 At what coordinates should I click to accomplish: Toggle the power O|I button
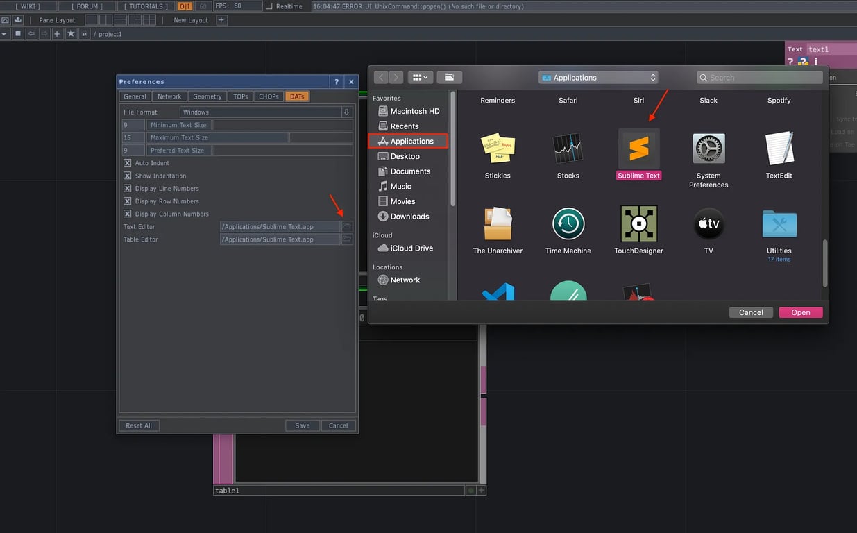tap(185, 6)
